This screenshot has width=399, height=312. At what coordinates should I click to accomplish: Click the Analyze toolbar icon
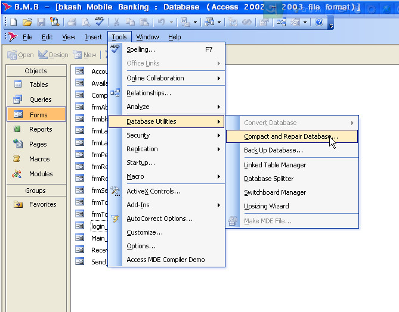tap(209, 23)
